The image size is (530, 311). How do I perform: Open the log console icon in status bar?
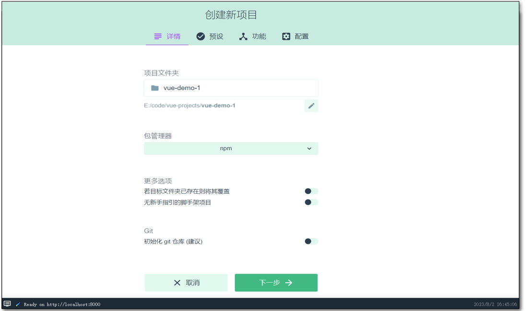tap(7, 304)
